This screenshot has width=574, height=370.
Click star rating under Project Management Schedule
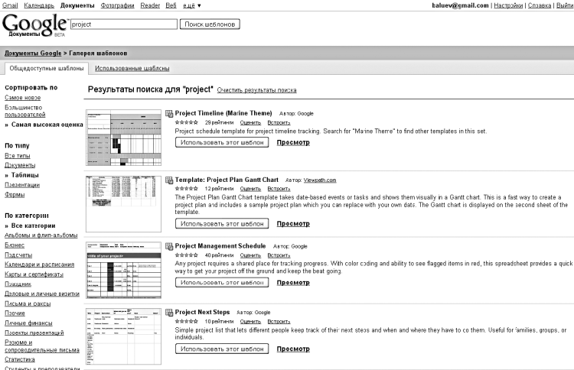coord(186,255)
